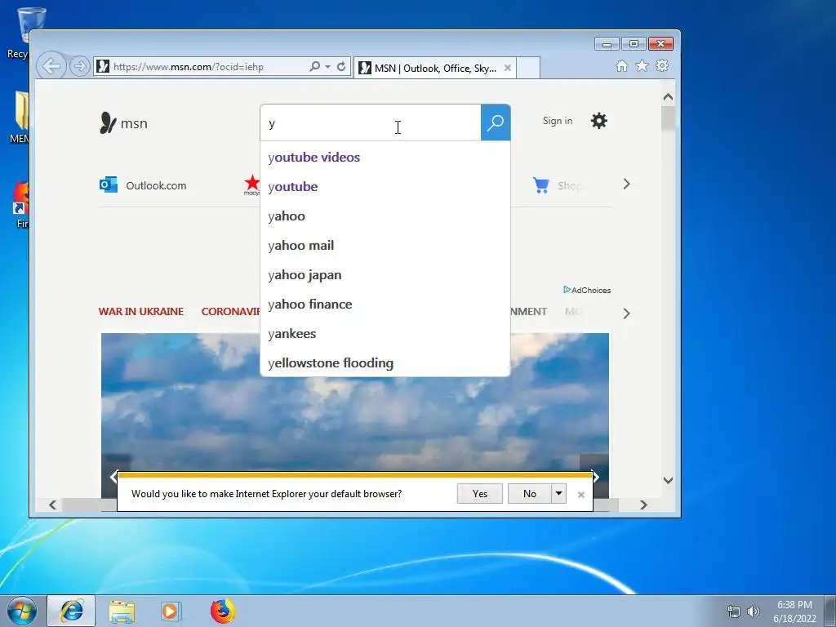Click the browser Forward arrow button
The height and width of the screenshot is (627, 836).
tap(79, 67)
